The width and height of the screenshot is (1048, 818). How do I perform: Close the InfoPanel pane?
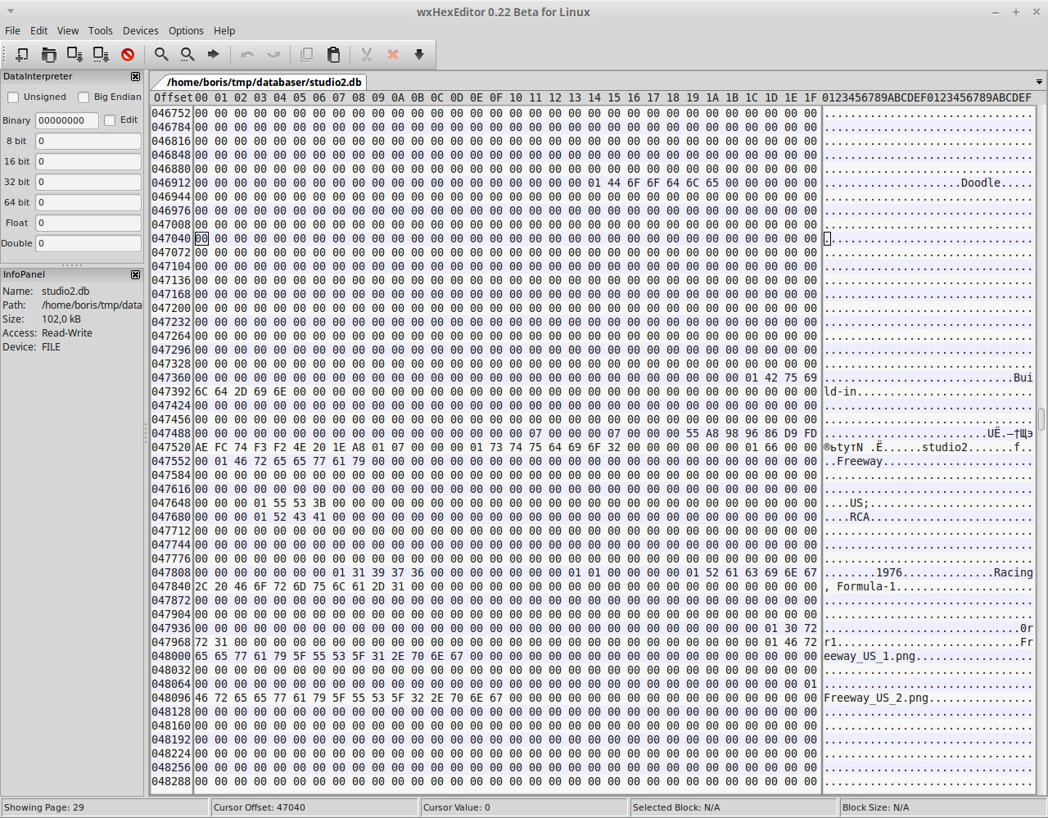click(135, 275)
